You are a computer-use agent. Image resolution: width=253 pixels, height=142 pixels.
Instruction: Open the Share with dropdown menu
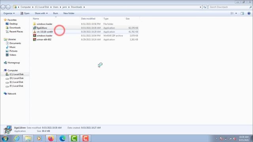coord(41,13)
